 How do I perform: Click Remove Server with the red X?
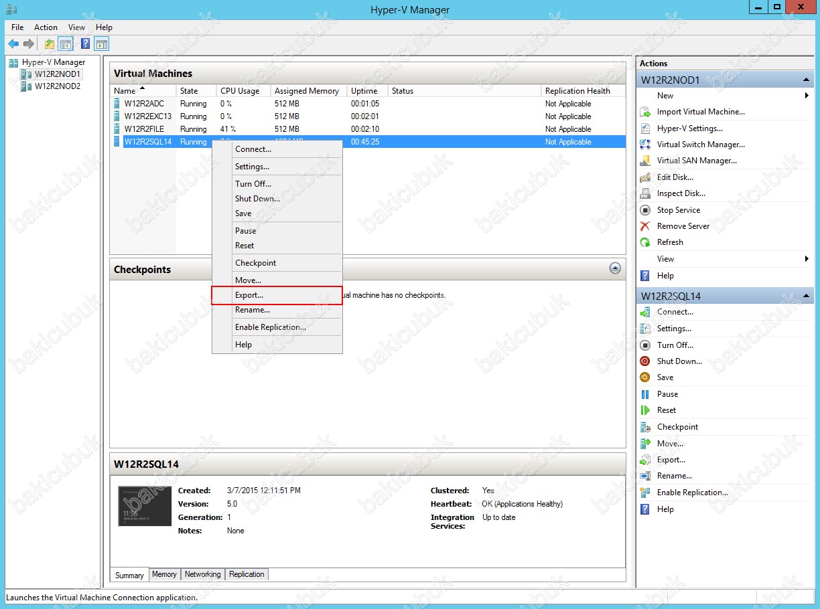click(683, 226)
